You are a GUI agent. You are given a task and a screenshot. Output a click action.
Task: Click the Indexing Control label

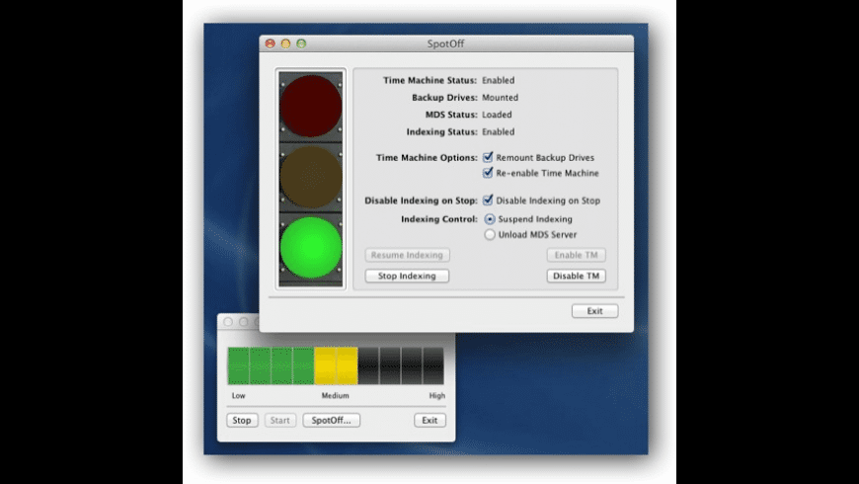[x=439, y=219]
